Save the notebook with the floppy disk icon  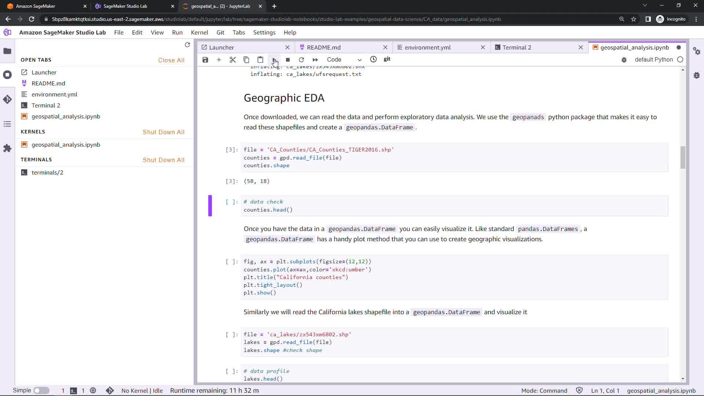coord(205,60)
